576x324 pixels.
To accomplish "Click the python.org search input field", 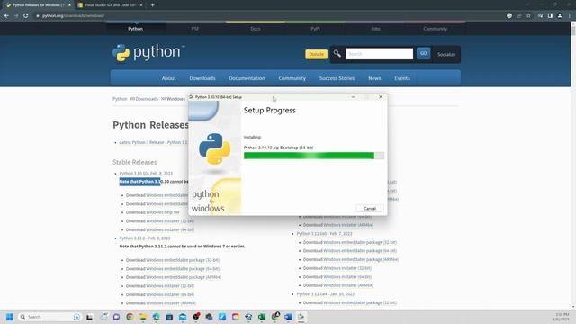I will (x=379, y=54).
